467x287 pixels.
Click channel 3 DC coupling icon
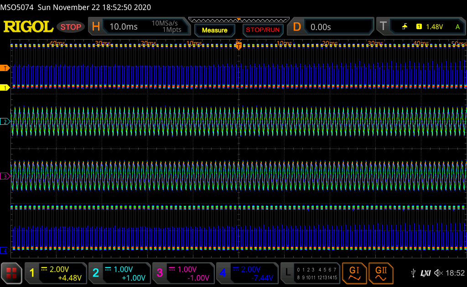[172, 269]
